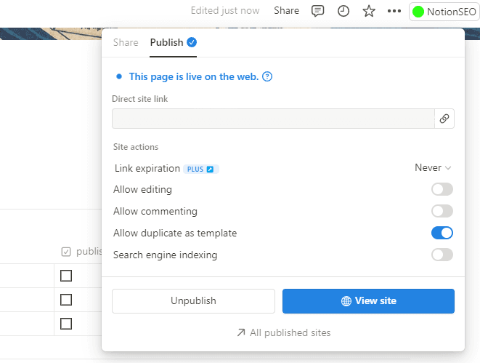Open the three-dot more options menu
480x363 pixels.
[x=394, y=11]
